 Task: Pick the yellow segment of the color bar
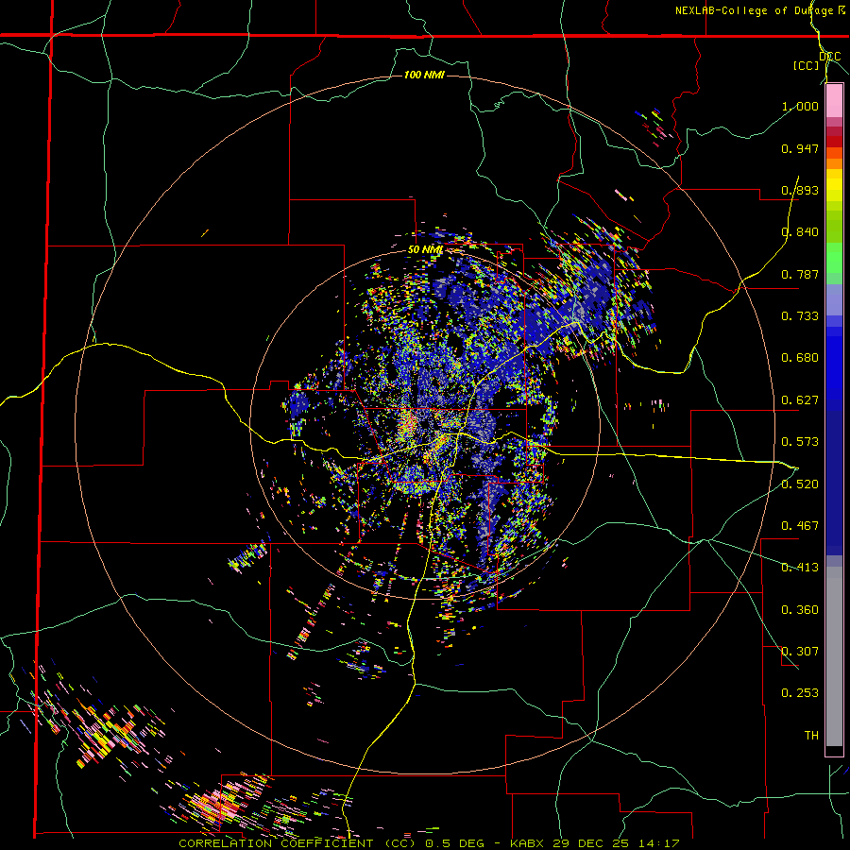tap(834, 185)
